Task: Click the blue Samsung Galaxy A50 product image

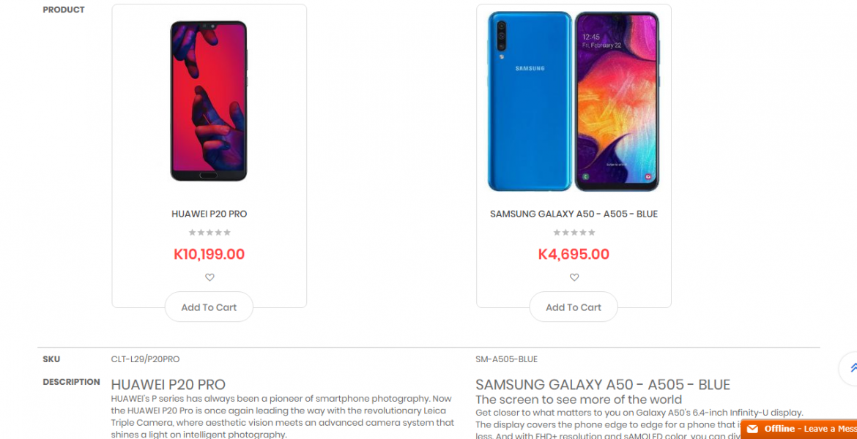Action: click(x=574, y=101)
